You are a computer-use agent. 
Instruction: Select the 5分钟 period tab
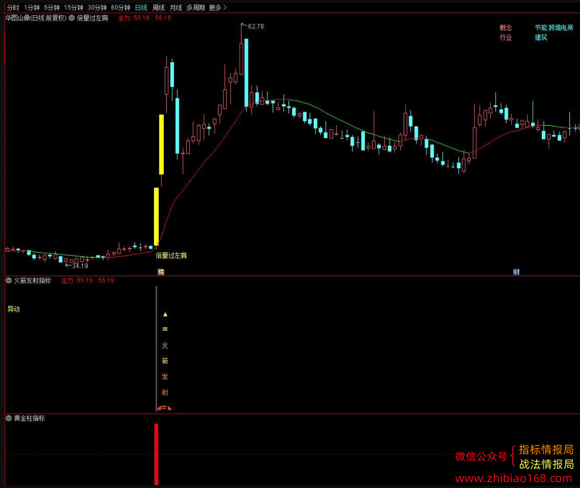pos(52,8)
